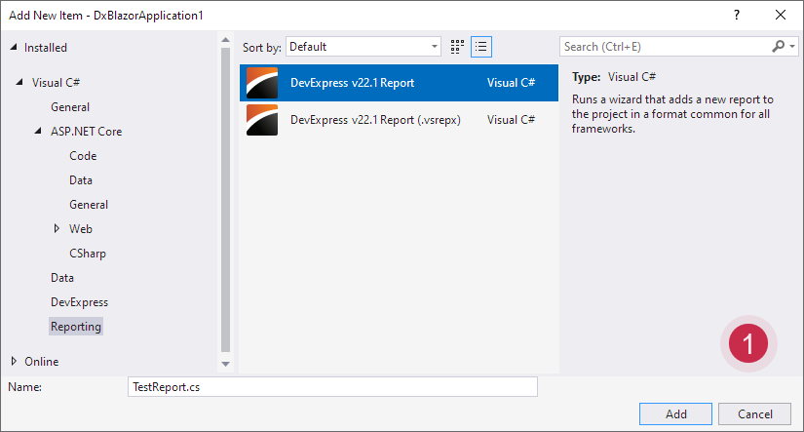Select the DevExpress category in tree
The height and width of the screenshot is (432, 804).
(x=79, y=302)
